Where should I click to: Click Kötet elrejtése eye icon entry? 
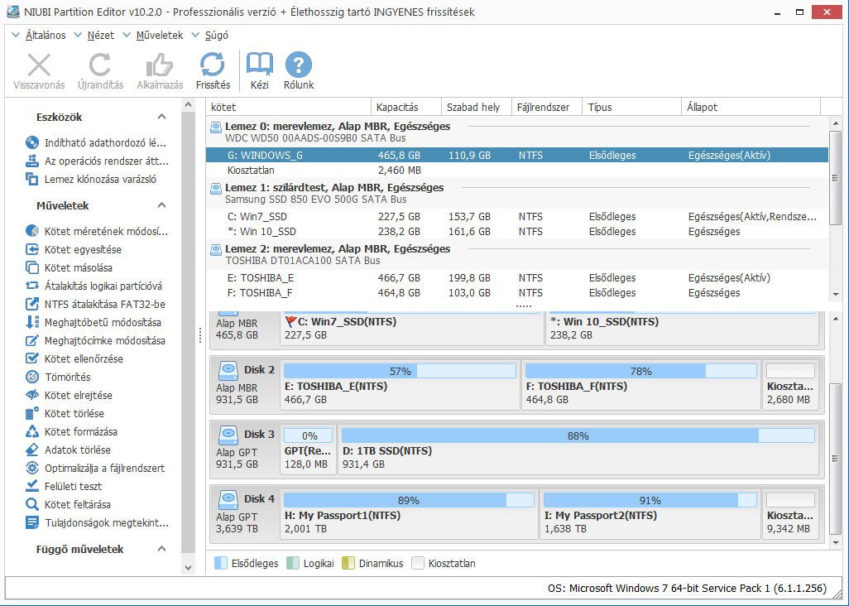(79, 395)
